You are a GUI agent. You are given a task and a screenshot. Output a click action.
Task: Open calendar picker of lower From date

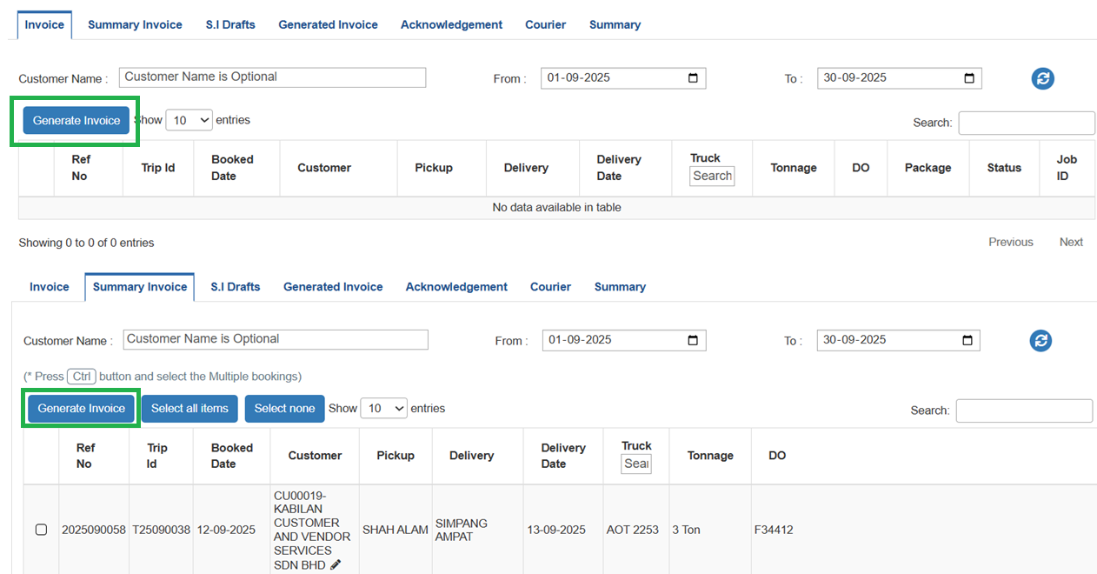click(x=693, y=340)
